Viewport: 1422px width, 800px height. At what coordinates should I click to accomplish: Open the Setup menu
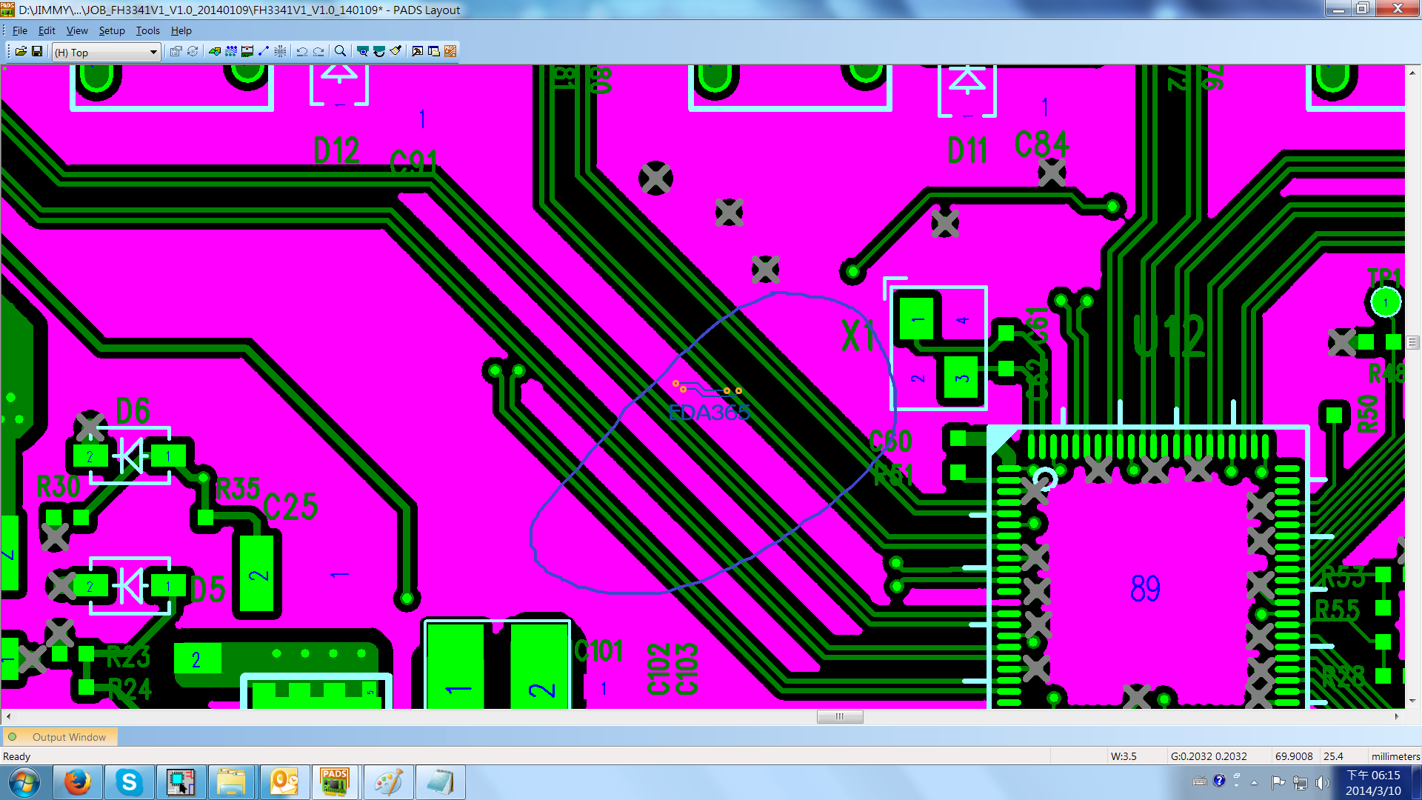(112, 30)
